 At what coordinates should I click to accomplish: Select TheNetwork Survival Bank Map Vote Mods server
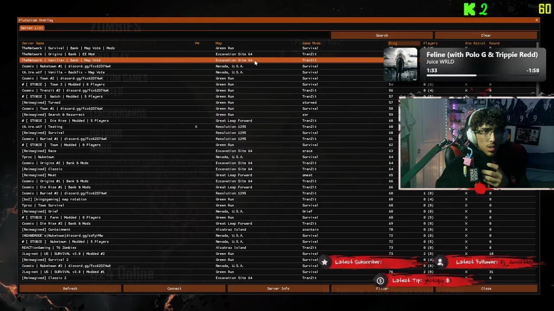277,48
